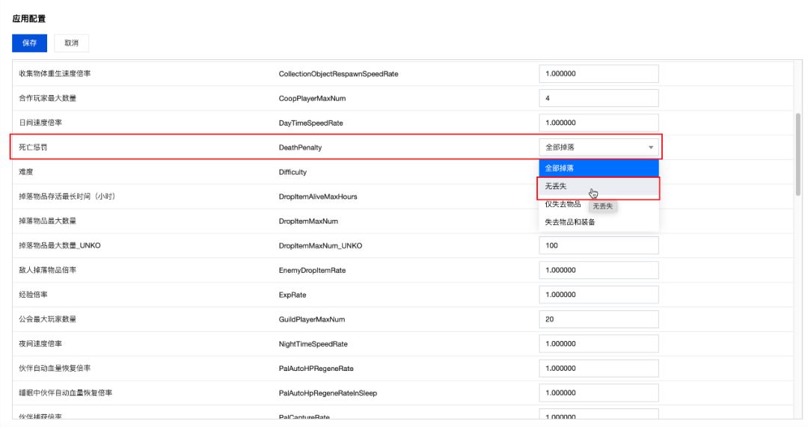Click the 取消 button
Image resolution: width=808 pixels, height=427 pixels.
[72, 43]
